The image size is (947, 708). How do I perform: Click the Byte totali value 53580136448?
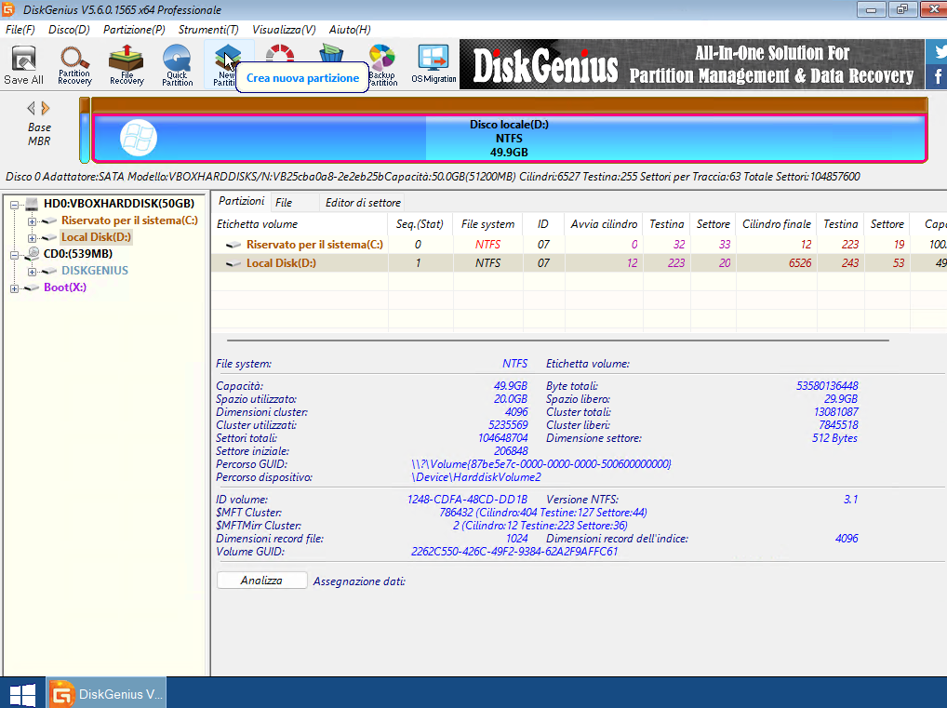tap(827, 386)
